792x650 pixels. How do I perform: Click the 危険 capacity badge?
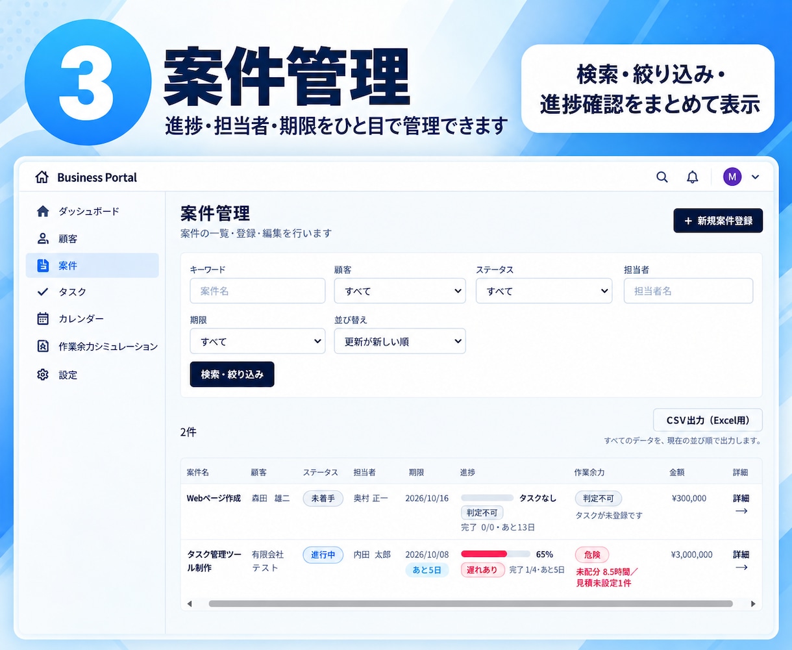point(592,555)
